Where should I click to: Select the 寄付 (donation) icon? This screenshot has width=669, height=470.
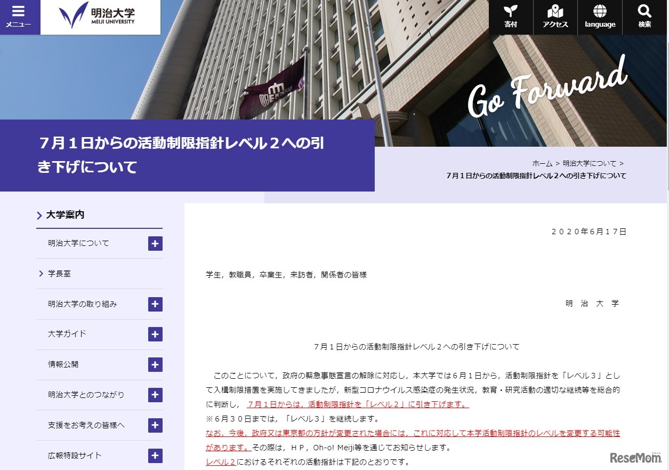[x=510, y=16]
